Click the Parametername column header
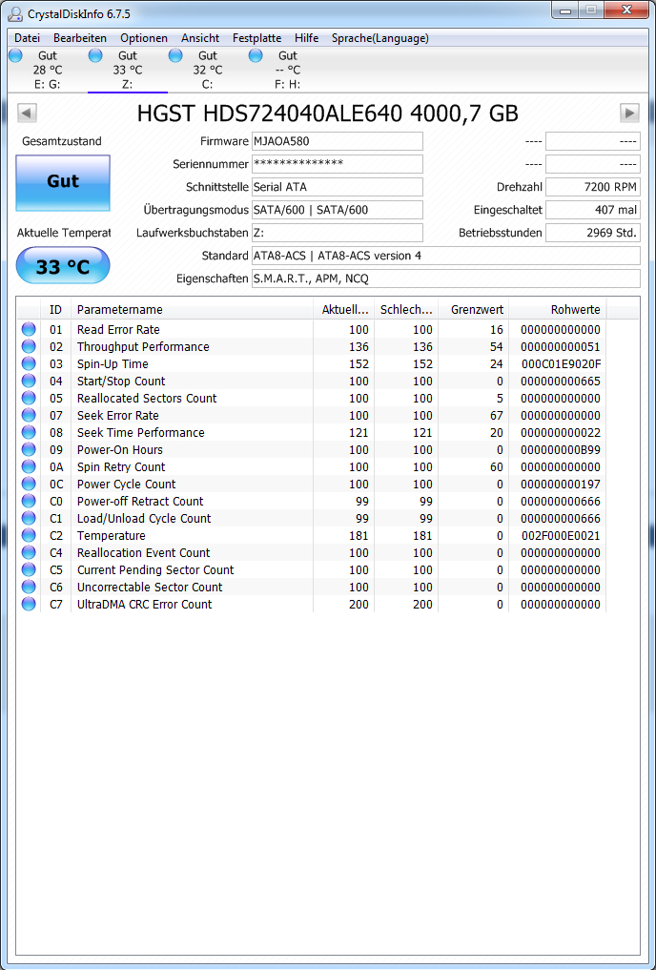656x970 pixels. tap(192, 309)
